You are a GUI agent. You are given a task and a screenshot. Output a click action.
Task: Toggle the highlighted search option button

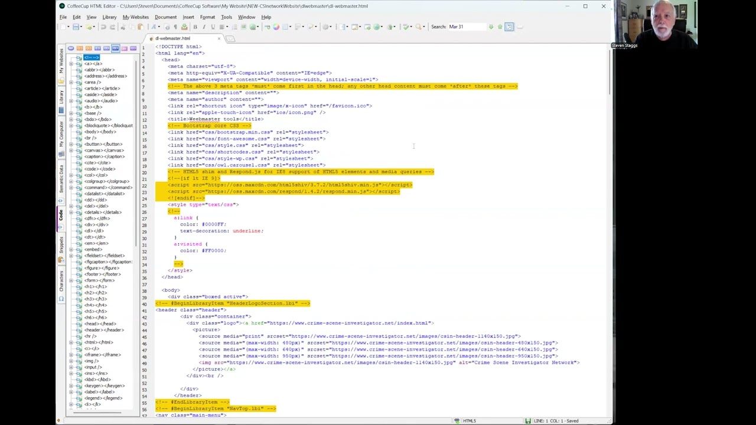[x=509, y=27]
